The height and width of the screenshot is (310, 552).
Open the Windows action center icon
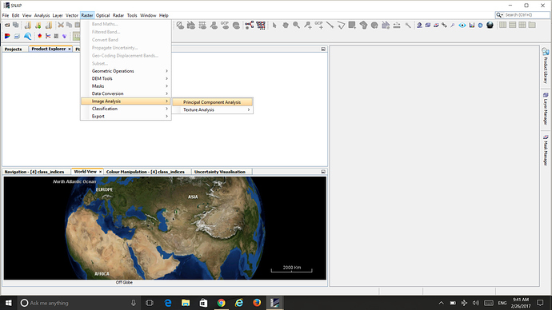pos(540,303)
